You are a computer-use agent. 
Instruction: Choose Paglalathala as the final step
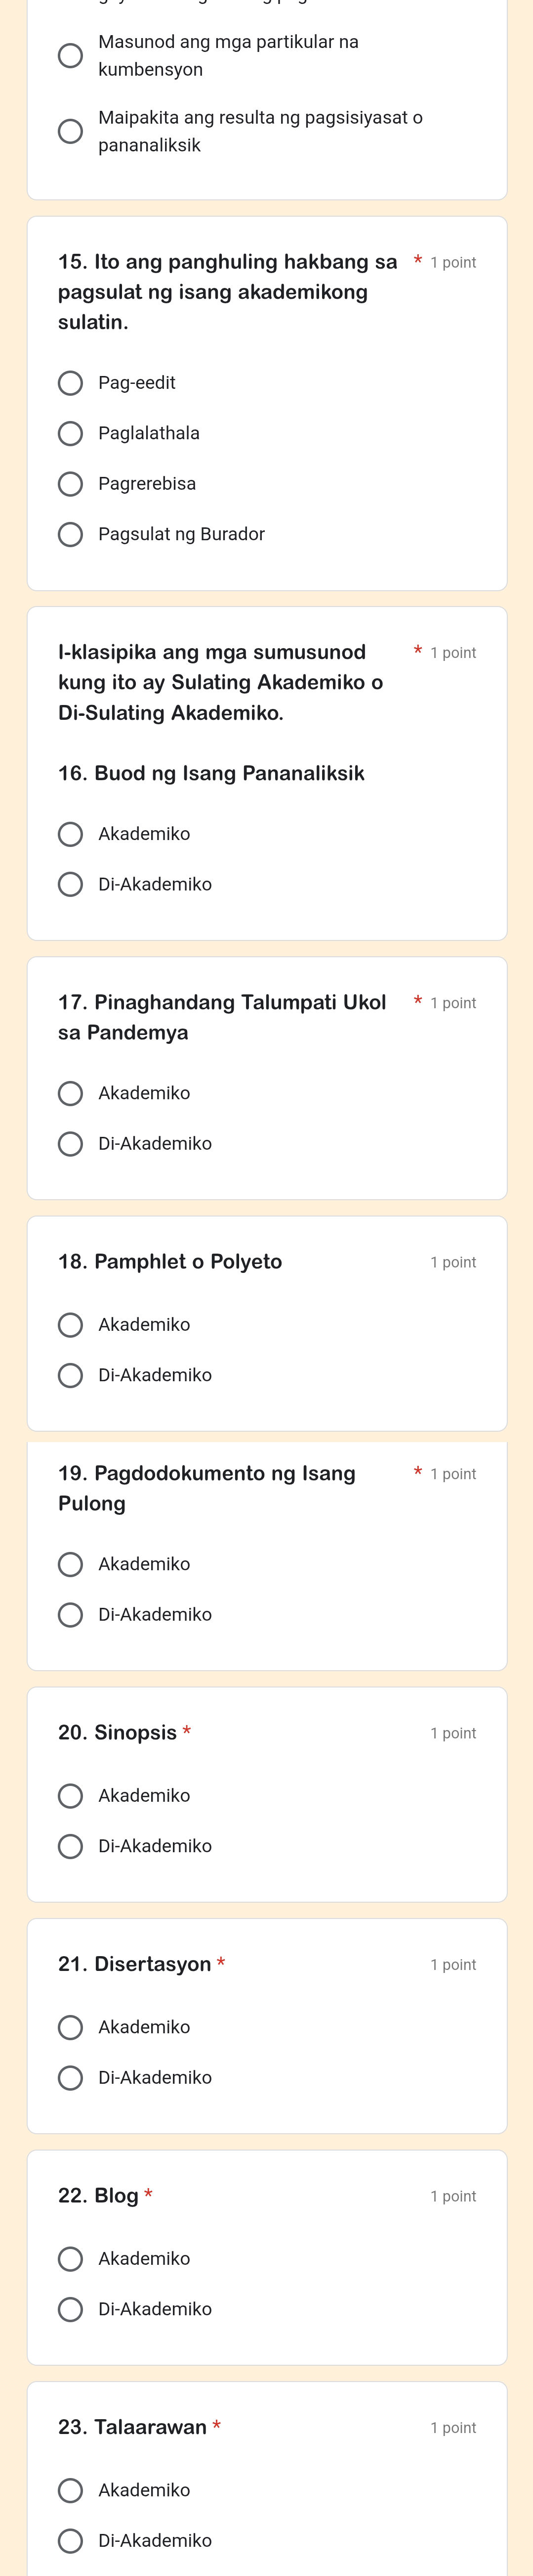click(70, 433)
